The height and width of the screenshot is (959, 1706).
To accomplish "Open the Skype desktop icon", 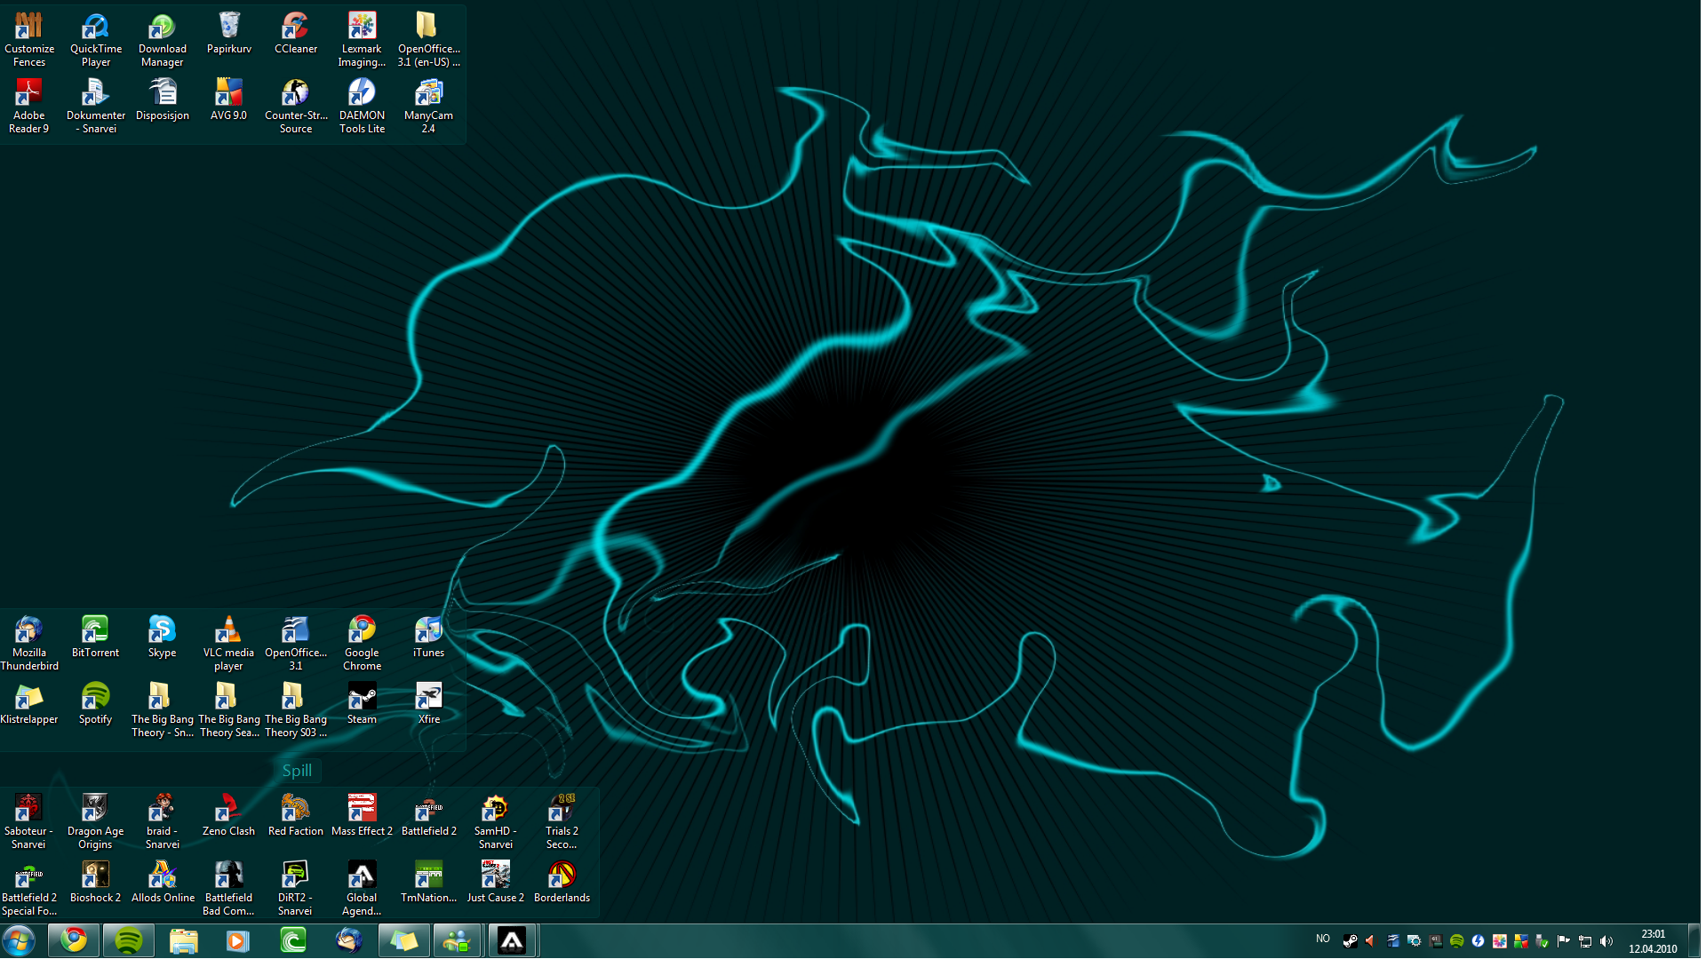I will [x=162, y=638].
